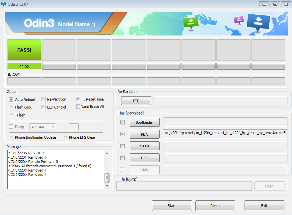Viewport: 292px width, 215px height.
Task: Click the Odin3 app icon in title bar
Action: click(3, 4)
